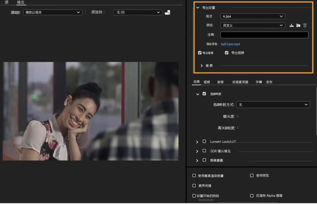This screenshot has width=317, height=204.
Task: Click the save preset icon
Action: coord(291,25)
